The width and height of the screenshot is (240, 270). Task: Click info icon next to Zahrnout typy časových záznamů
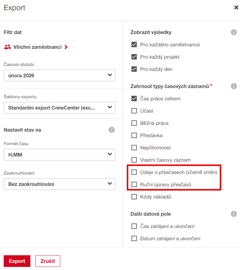pyautogui.click(x=234, y=86)
